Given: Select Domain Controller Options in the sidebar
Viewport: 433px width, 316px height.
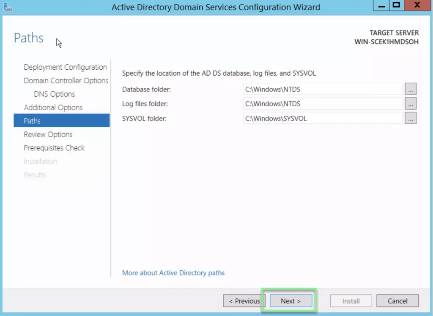Looking at the screenshot, I should click(66, 81).
